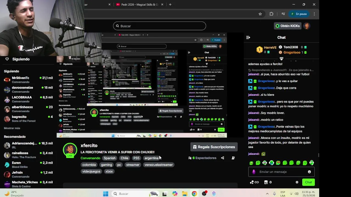The width and height of the screenshot is (351, 197).
Task: Click the Regala Suscripciones button
Action: coord(214,147)
